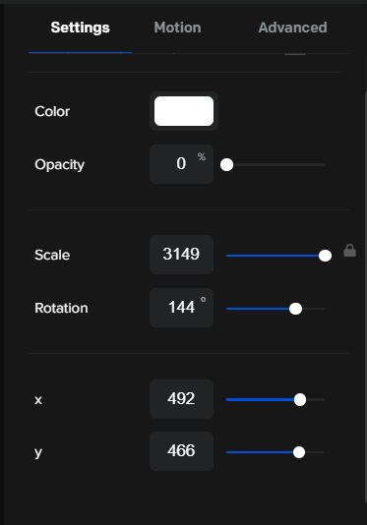Click the Opacity slider track
The image size is (367, 525).
pos(275,165)
